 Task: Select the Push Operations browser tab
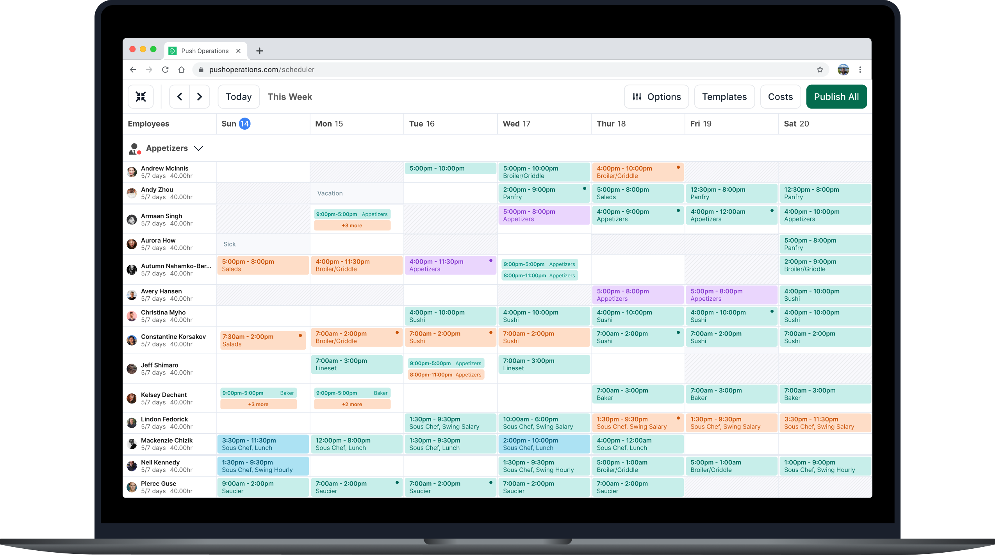tap(205, 51)
